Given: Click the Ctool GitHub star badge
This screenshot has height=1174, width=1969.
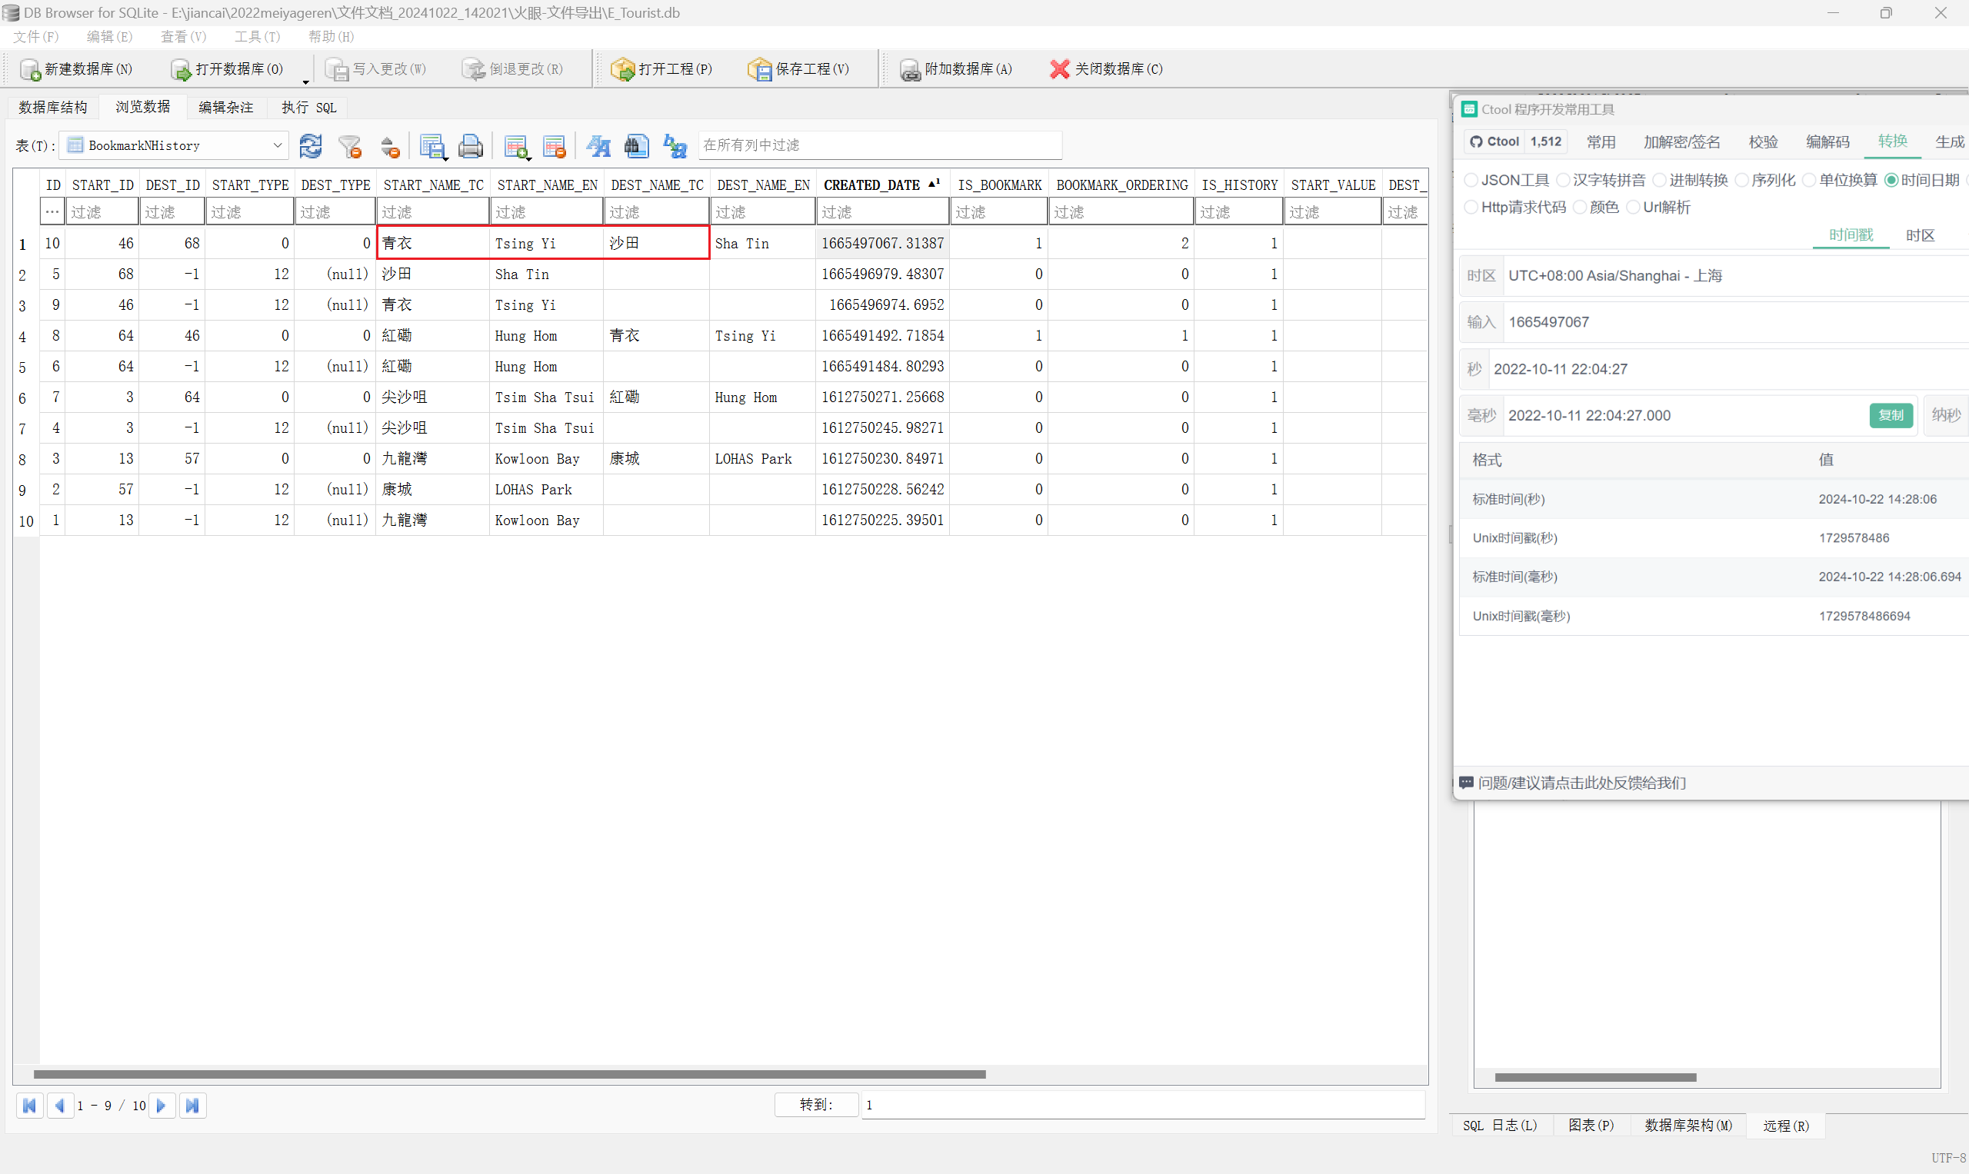Looking at the screenshot, I should (x=1514, y=141).
